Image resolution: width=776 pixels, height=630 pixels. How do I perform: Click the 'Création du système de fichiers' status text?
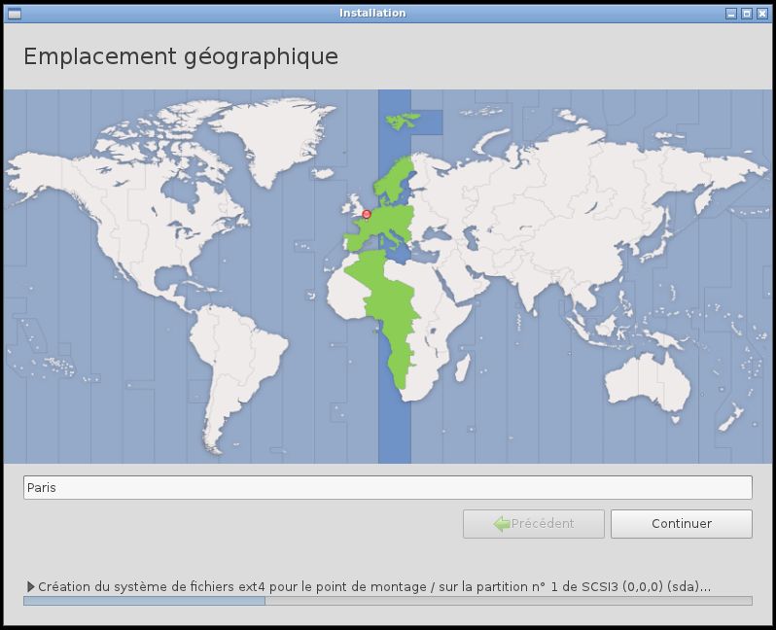(374, 586)
